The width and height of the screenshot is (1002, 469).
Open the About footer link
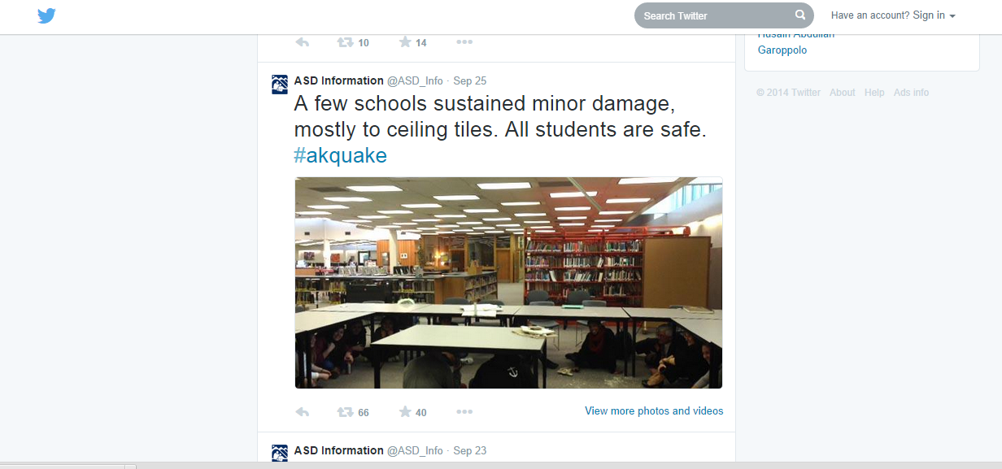[843, 93]
